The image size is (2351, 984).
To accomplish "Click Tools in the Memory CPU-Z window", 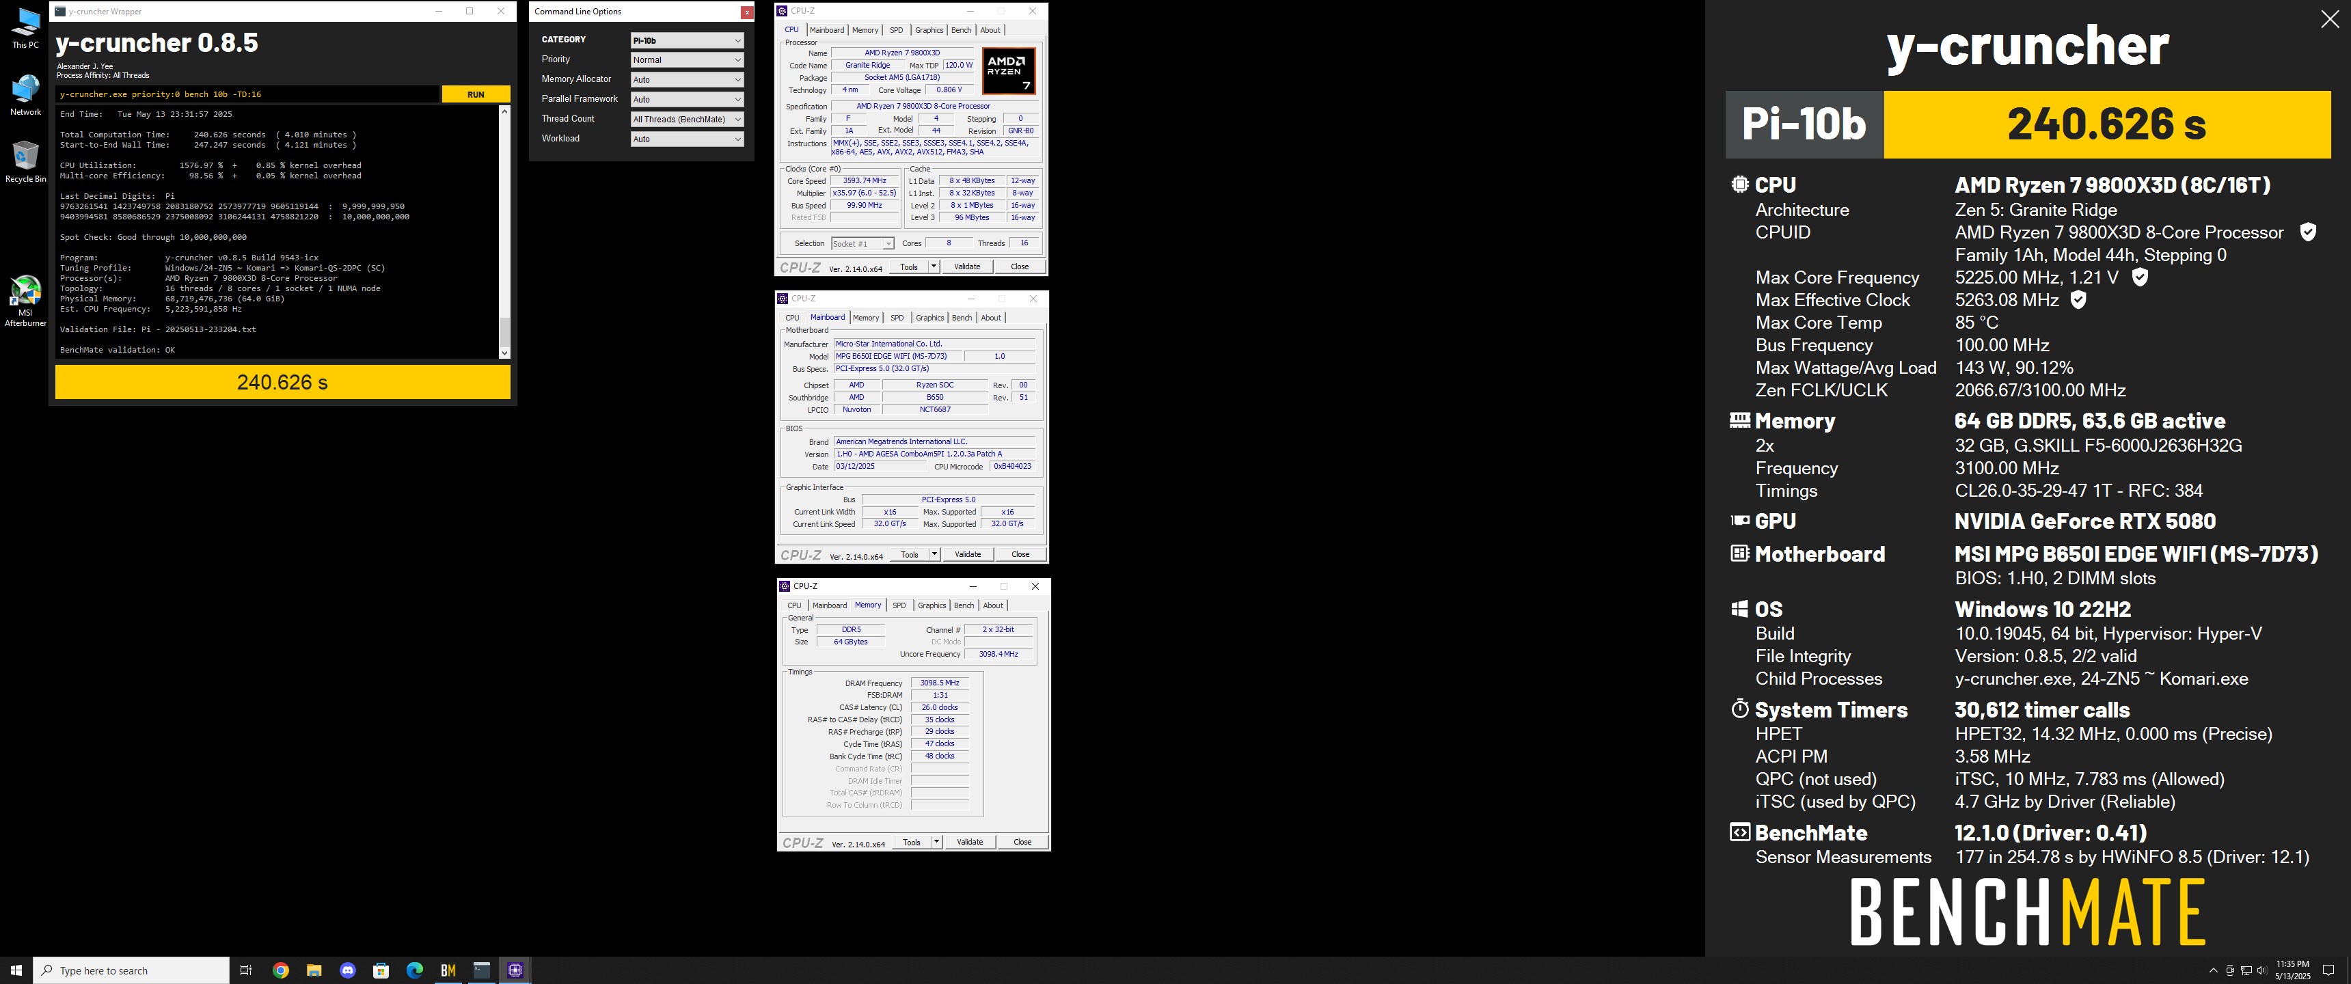I will point(912,842).
